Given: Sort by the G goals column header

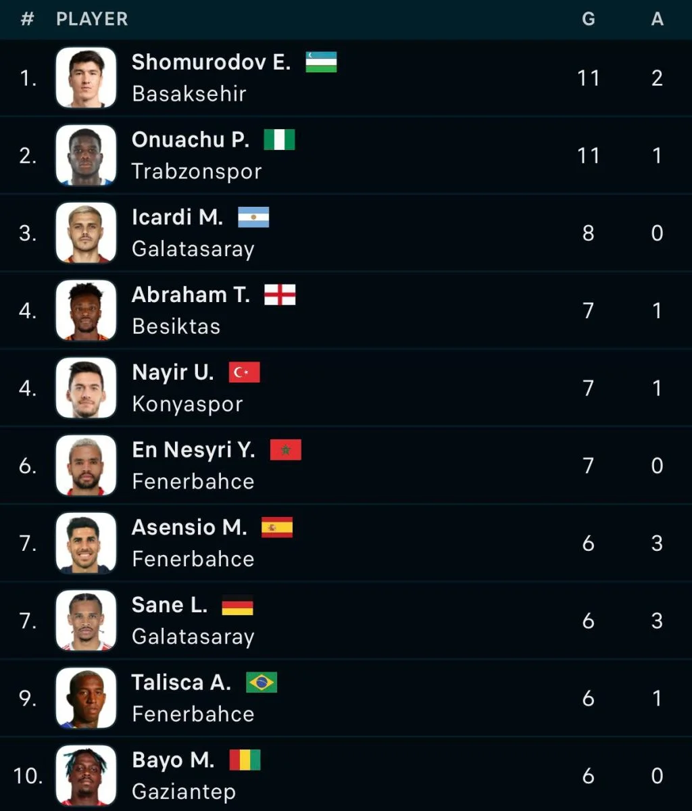Looking at the screenshot, I should [589, 20].
